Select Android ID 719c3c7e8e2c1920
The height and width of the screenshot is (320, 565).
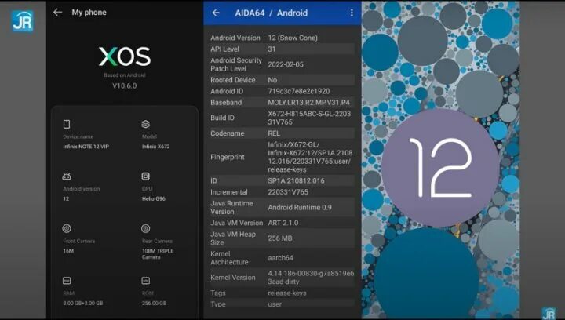pos(299,91)
